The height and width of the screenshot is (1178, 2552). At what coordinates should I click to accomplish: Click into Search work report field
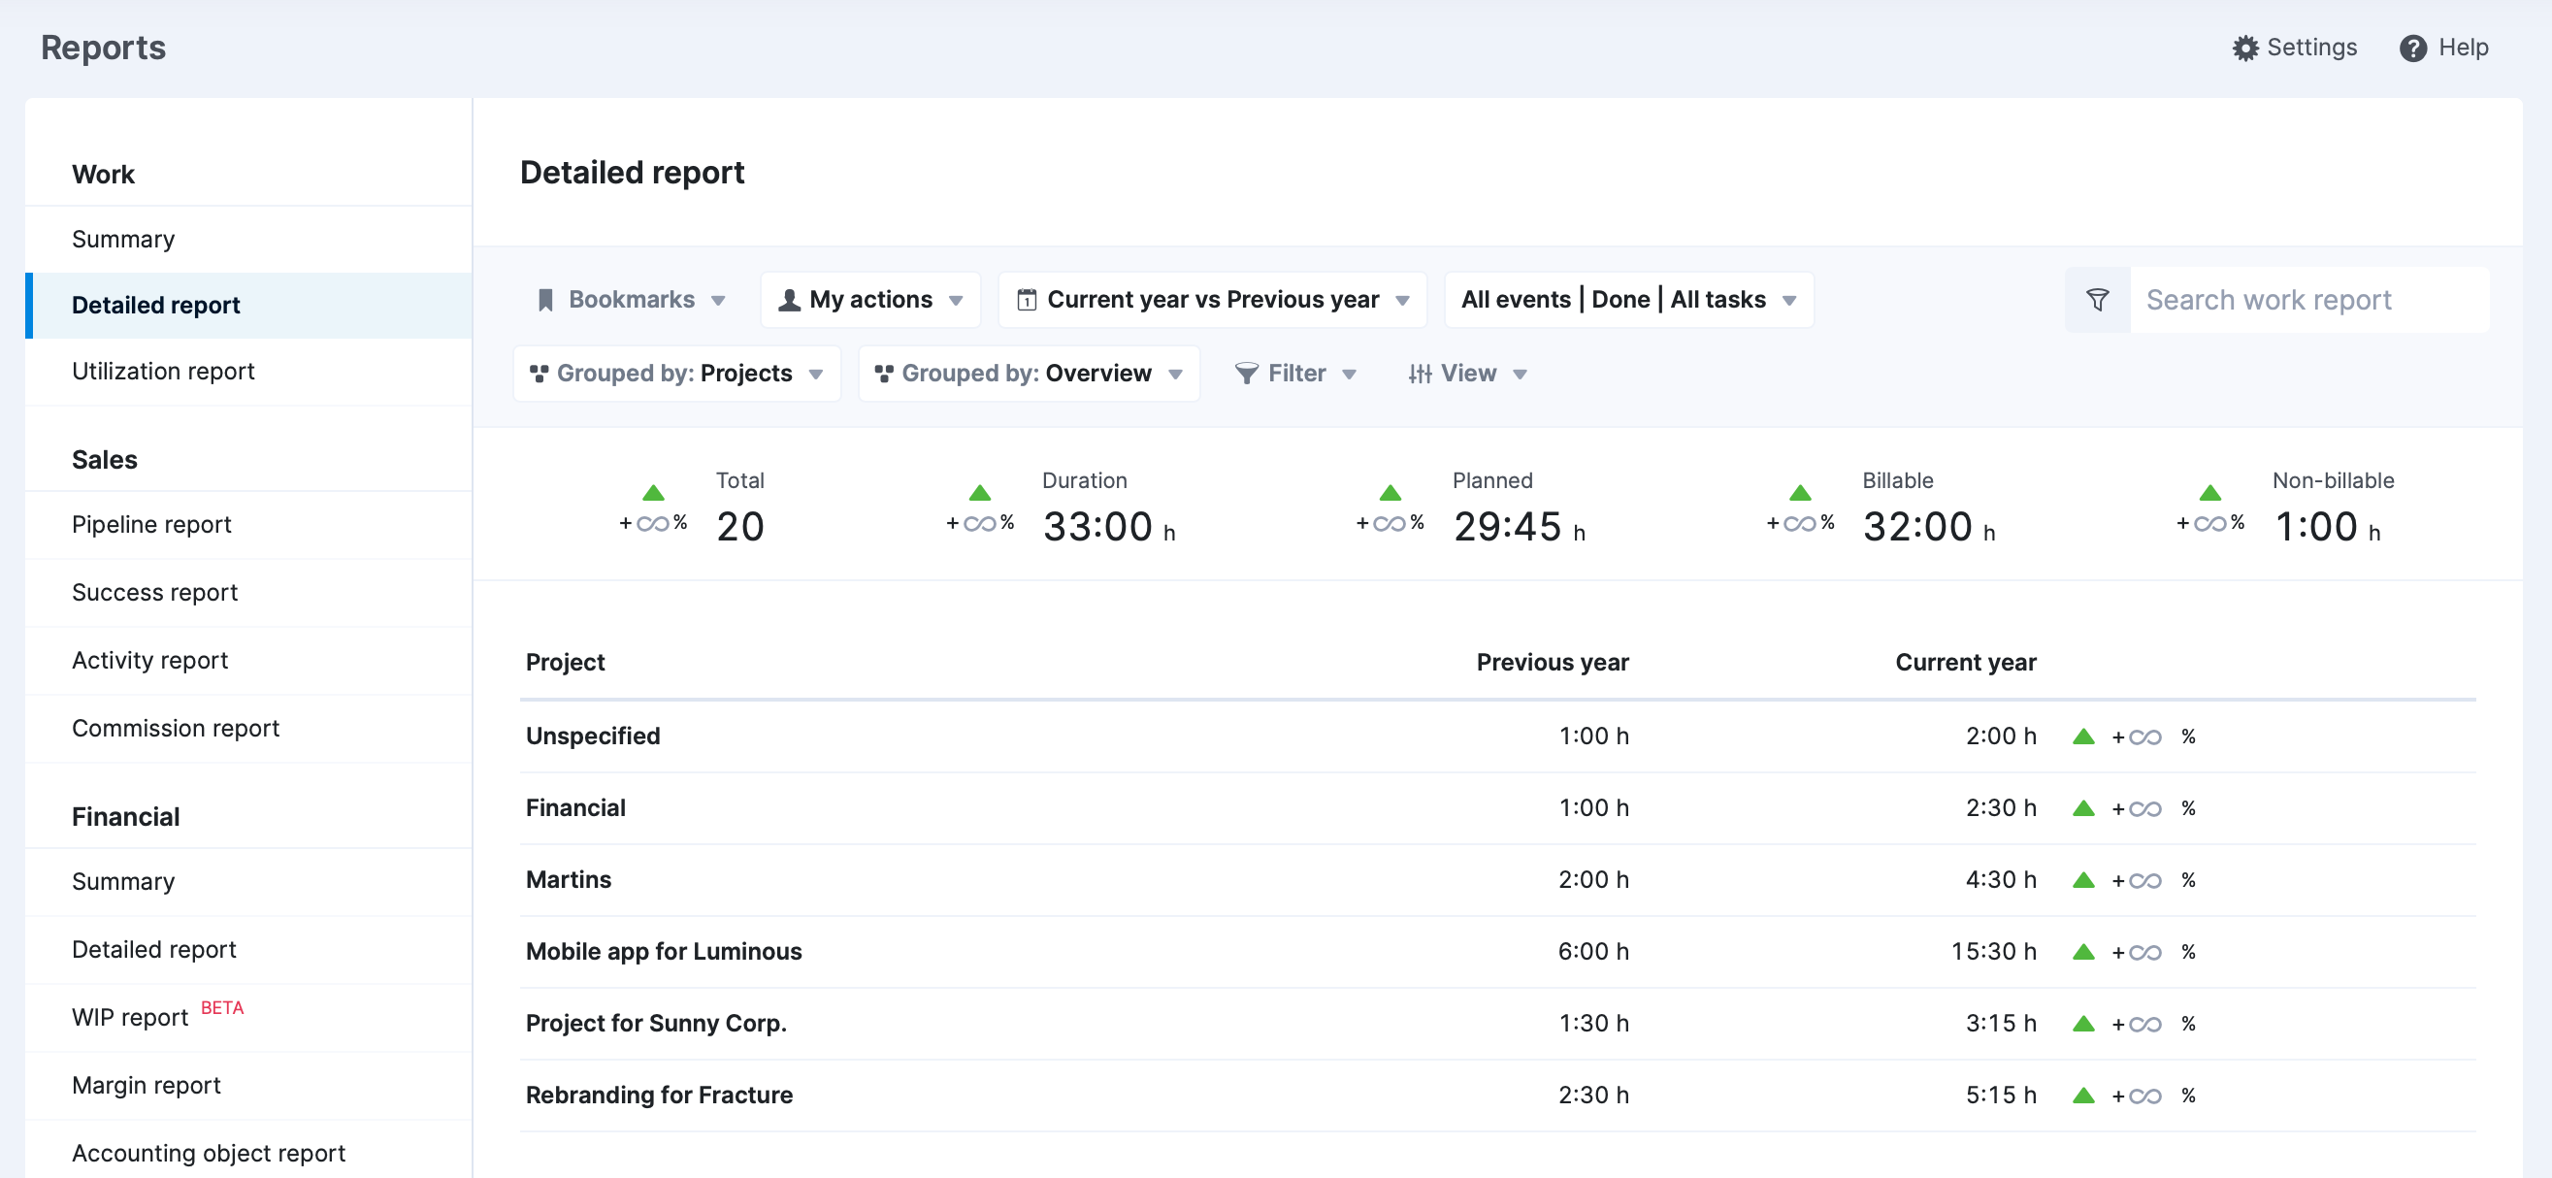(x=2308, y=299)
